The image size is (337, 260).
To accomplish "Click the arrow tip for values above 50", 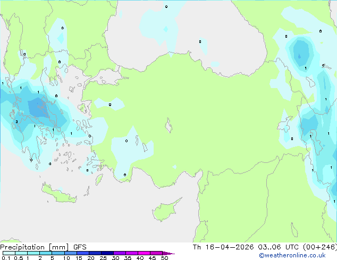I will pyautogui.click(x=168, y=253).
